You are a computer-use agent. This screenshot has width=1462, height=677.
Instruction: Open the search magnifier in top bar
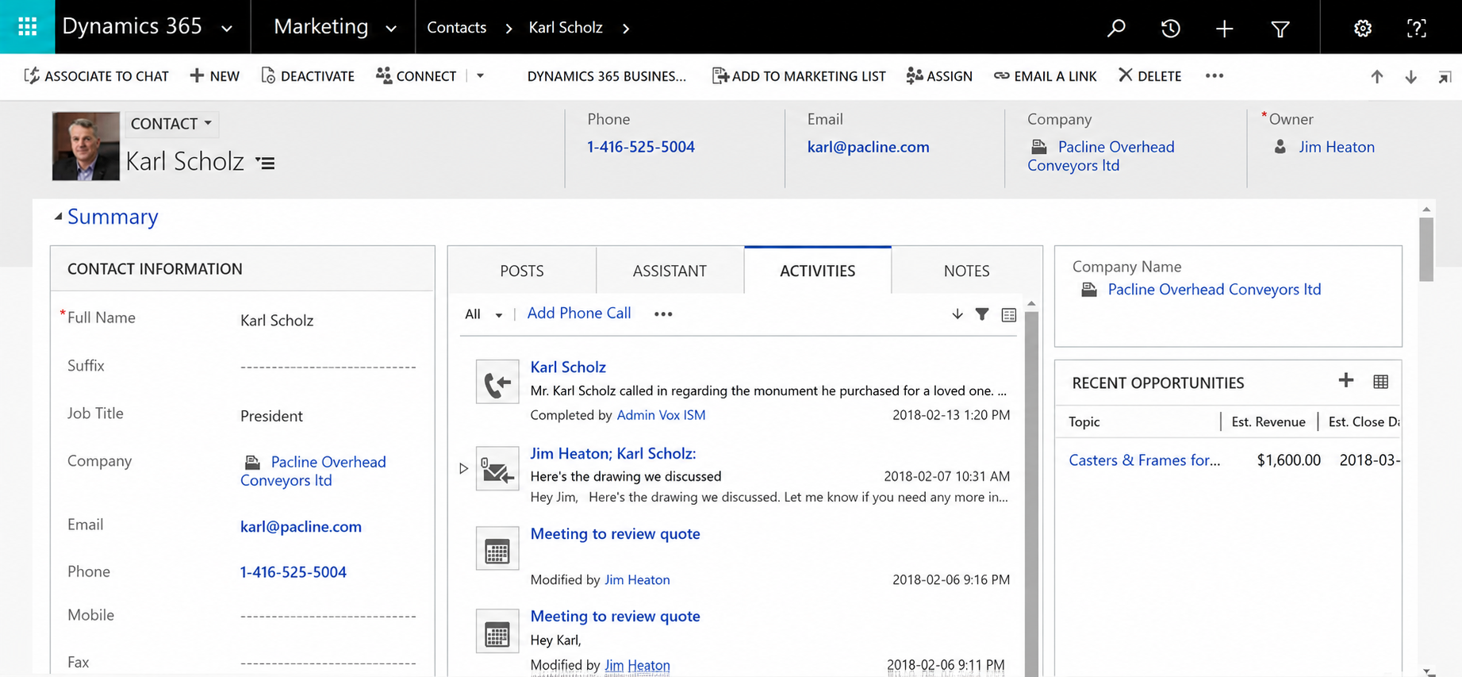[x=1116, y=29]
